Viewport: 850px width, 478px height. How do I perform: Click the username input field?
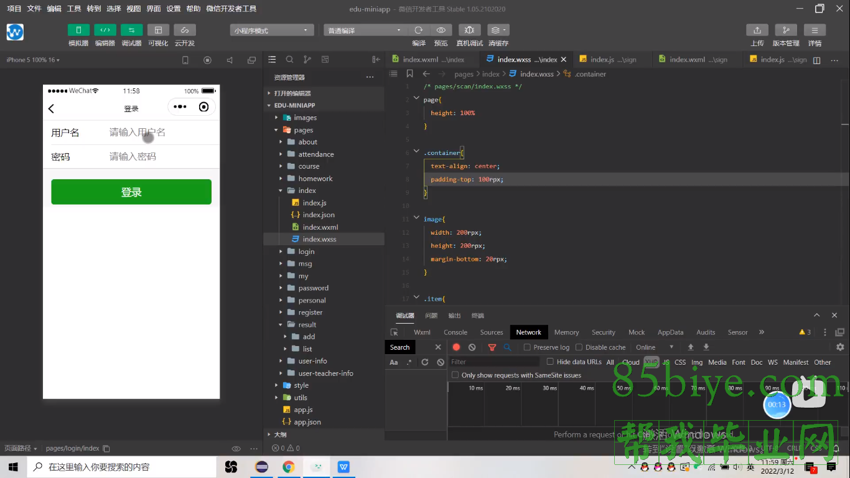coord(162,133)
